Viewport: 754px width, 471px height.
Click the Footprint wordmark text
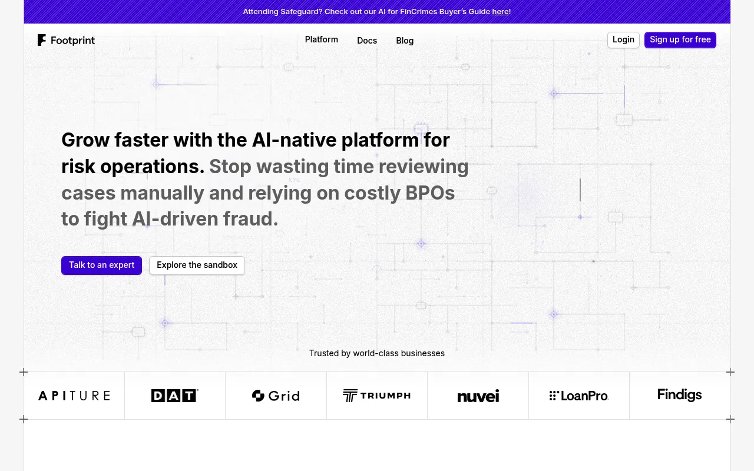click(72, 40)
